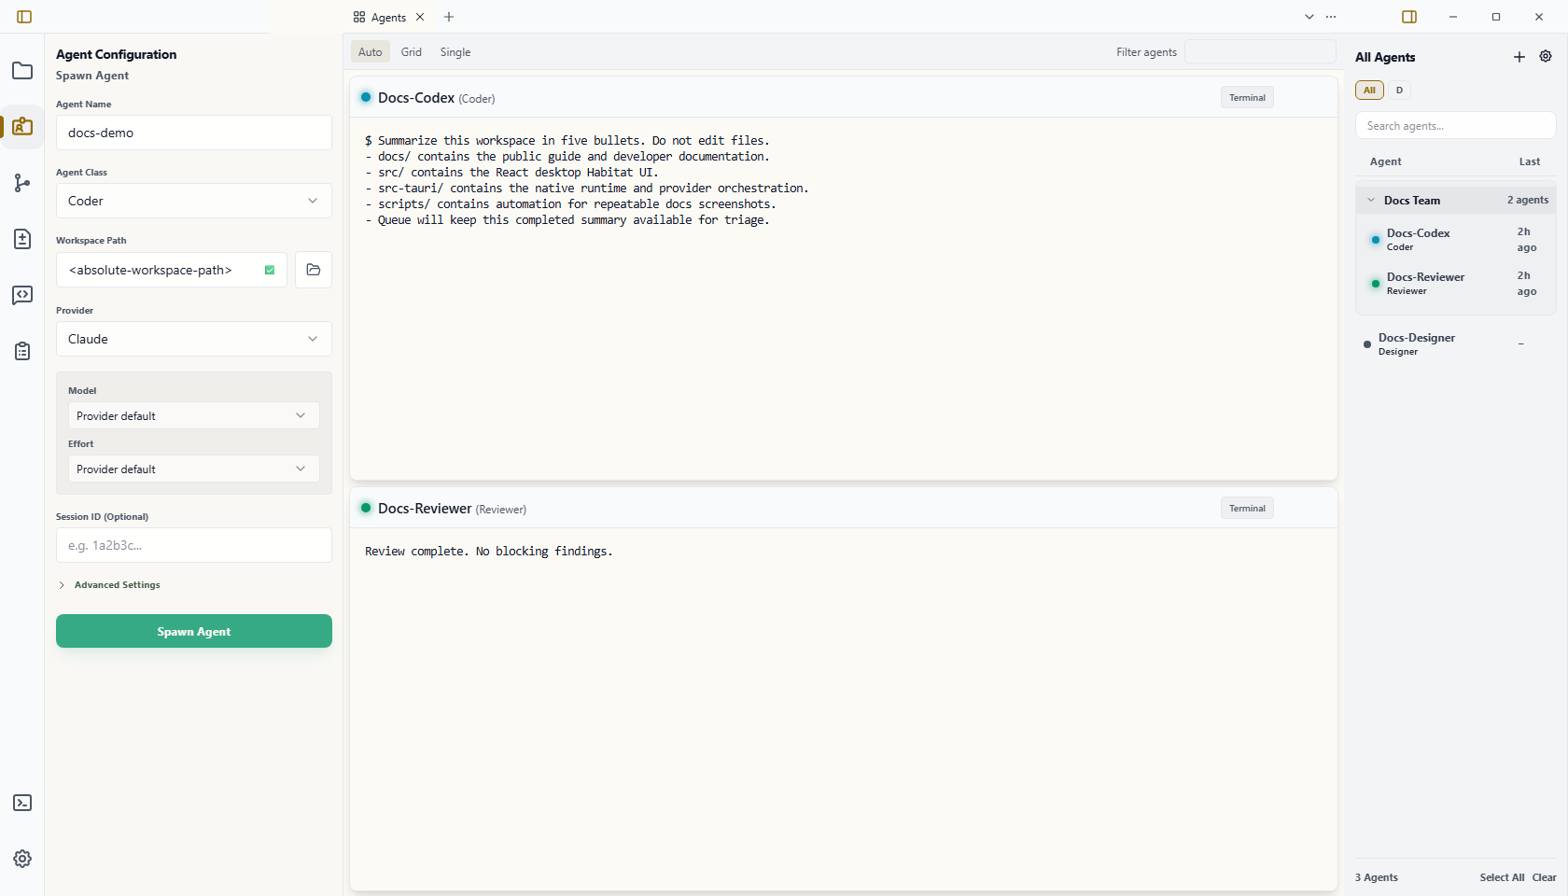Screen dimensions: 1568x896
Task: Open the code chat sidebar icon
Action: click(22, 295)
